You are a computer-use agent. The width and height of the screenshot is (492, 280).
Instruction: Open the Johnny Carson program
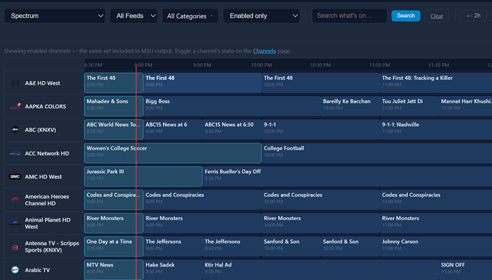pos(436,246)
